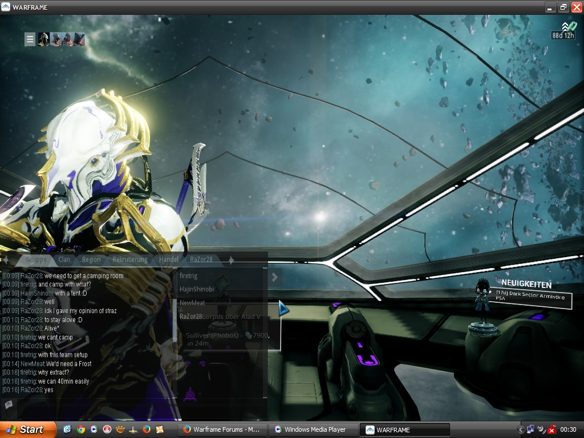
Task: Open the Warframe hamburger main menu
Action: (30, 39)
